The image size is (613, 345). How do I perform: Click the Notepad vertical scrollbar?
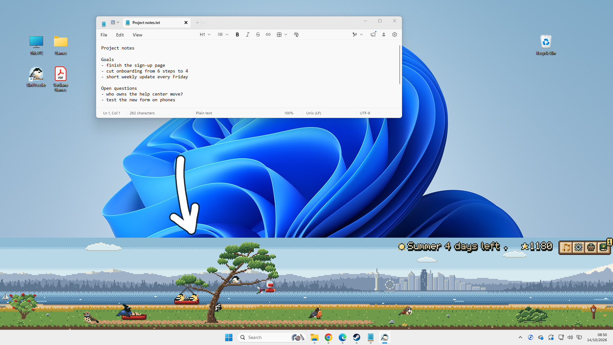399,65
